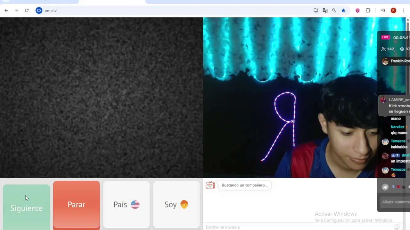Click the local webcam video feed

290,97
